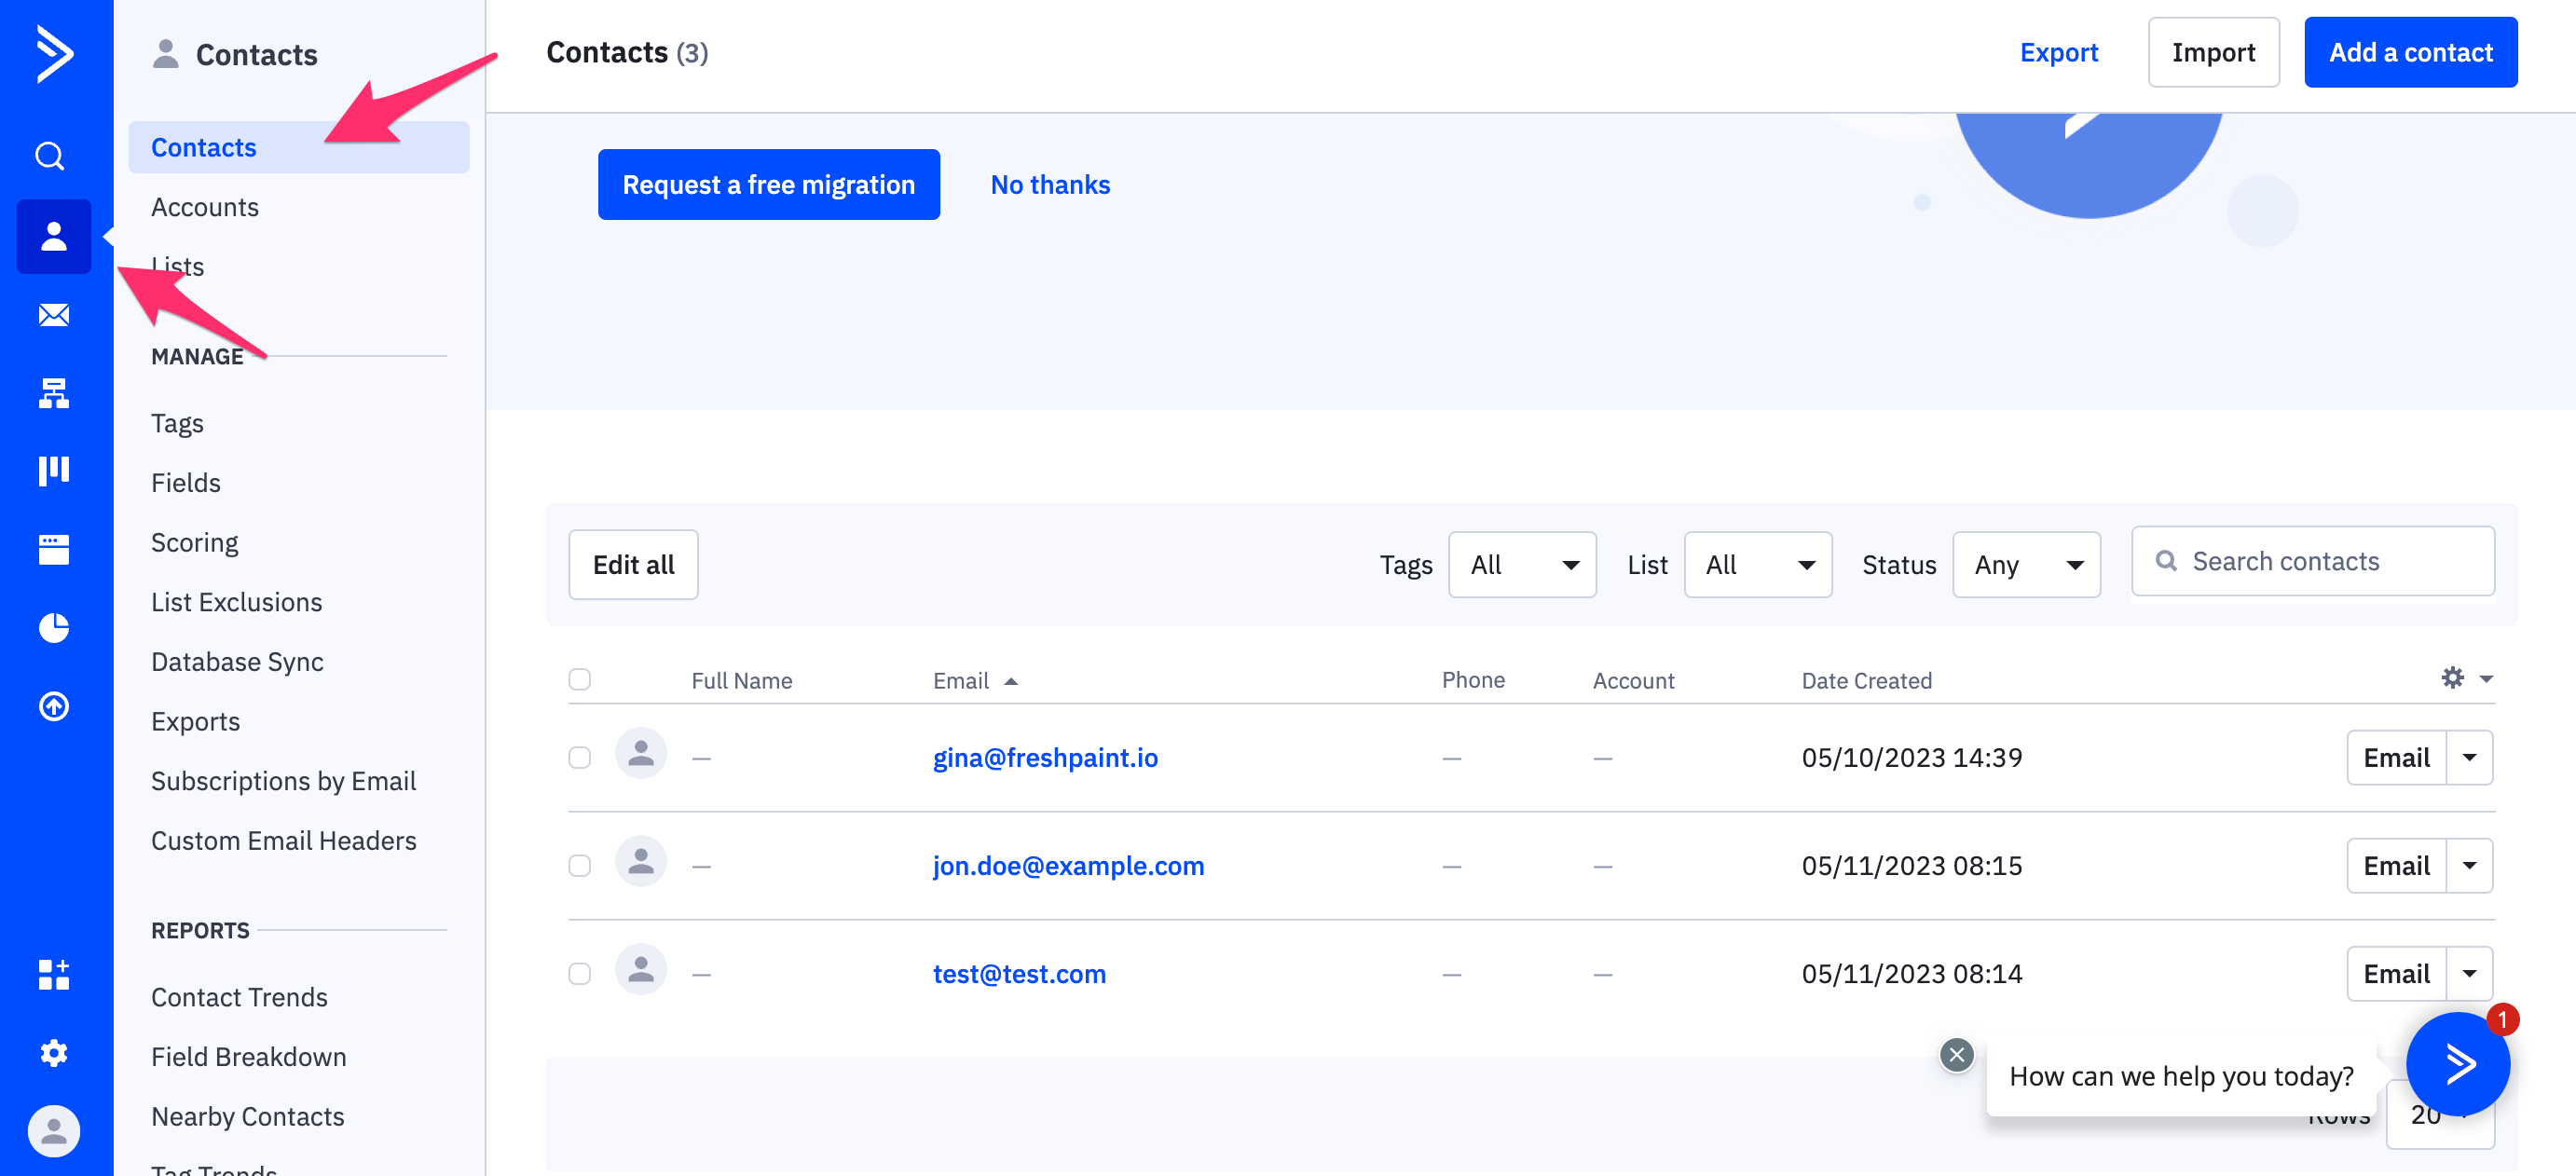Click the No thanks link
Screen dimensions: 2576x1176
(1049, 185)
